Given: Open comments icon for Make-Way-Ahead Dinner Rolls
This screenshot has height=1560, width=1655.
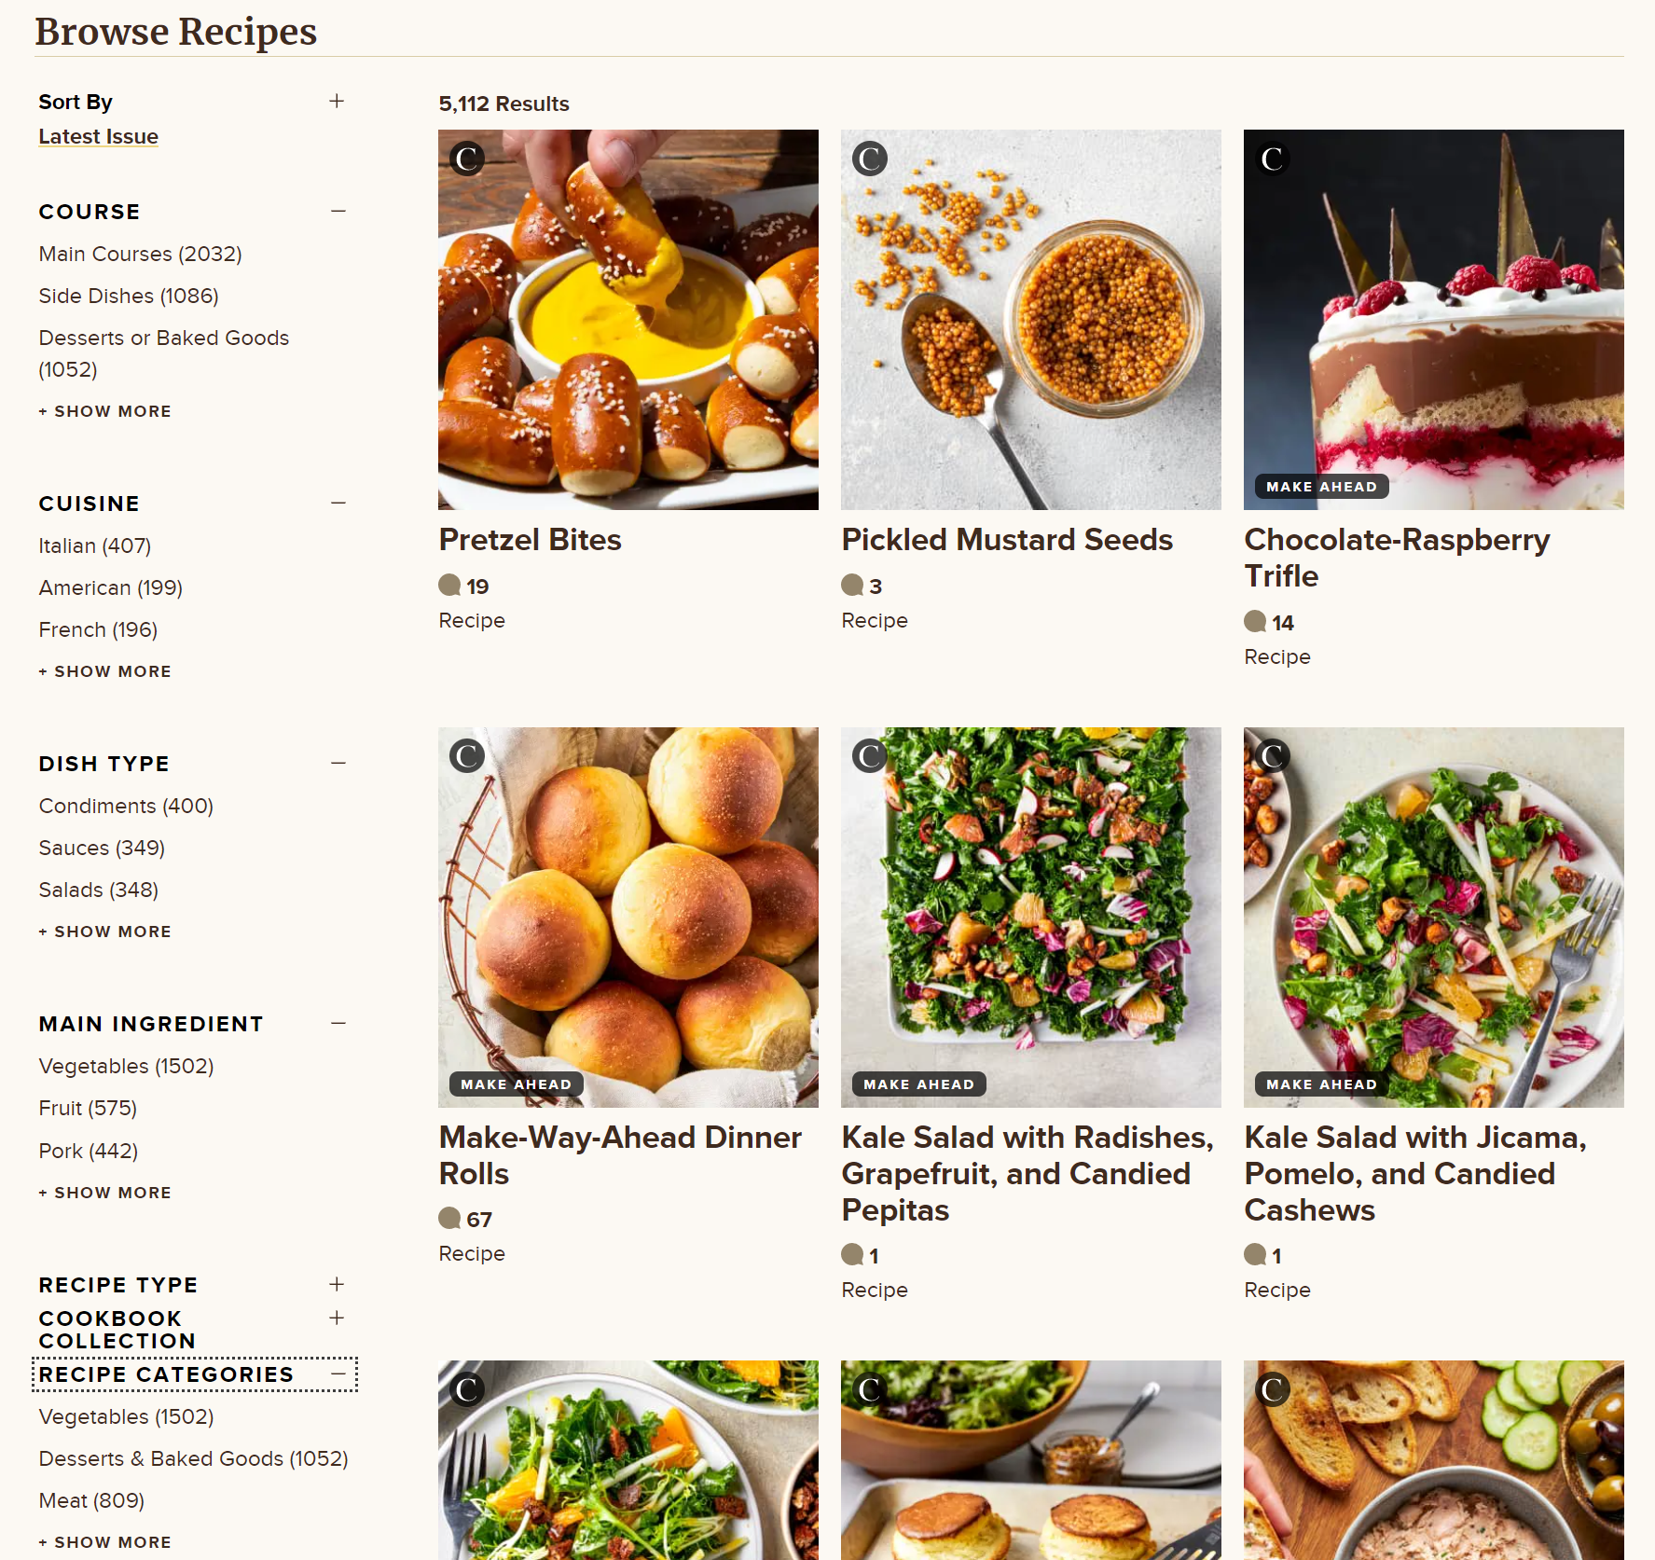Looking at the screenshot, I should 449,1219.
